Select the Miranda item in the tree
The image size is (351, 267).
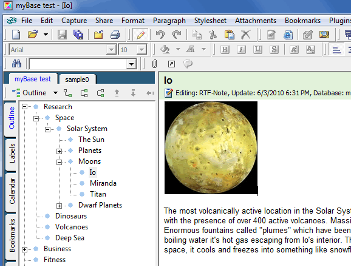tap(103, 183)
